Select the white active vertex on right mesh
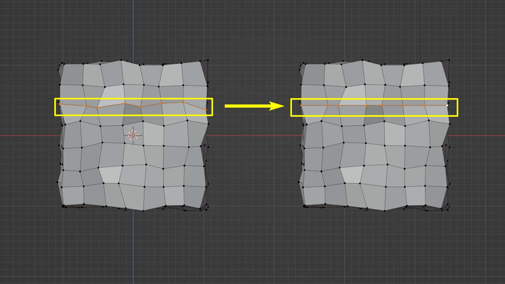 click(447, 105)
